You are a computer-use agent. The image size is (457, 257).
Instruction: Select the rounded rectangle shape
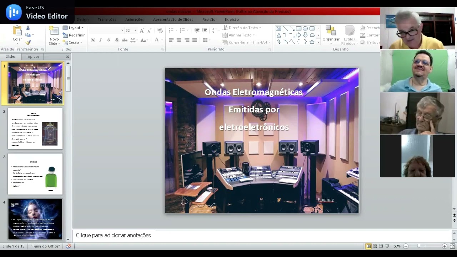(x=312, y=29)
